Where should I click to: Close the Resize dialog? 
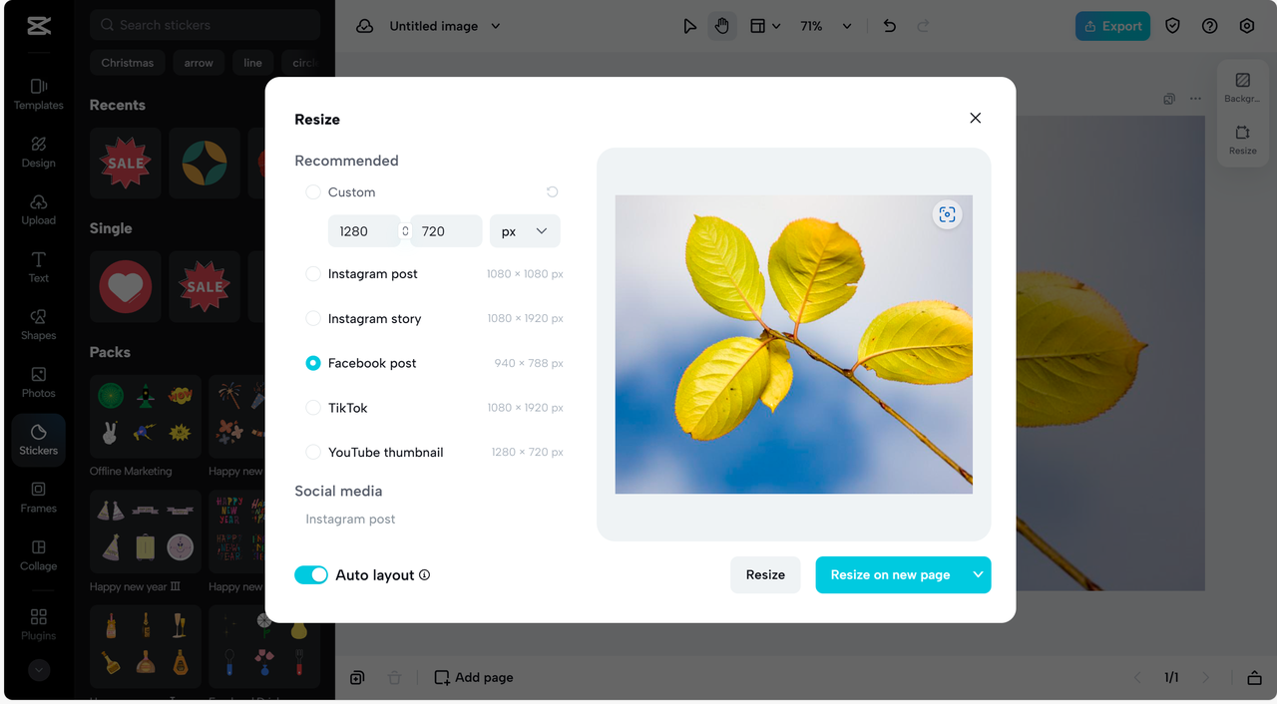click(976, 118)
